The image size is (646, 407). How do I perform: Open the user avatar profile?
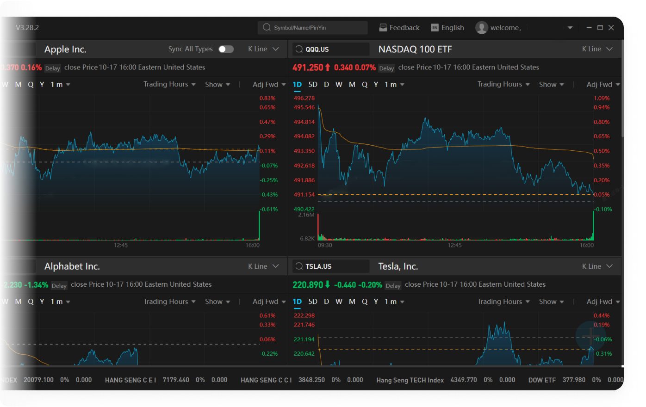482,28
